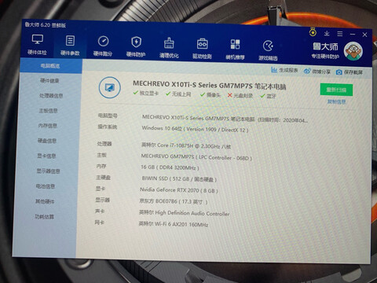Select 其他硬件 other hardware in sidebar

coord(45,201)
